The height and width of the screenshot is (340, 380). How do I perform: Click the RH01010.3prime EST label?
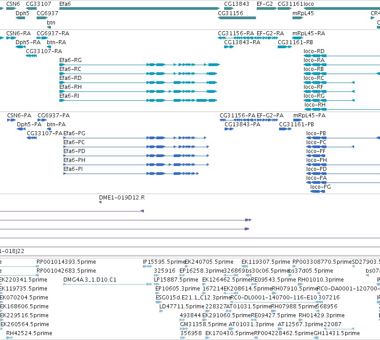coord(321,280)
